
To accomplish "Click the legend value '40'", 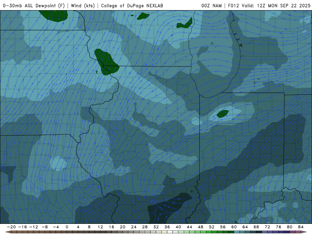I will tap(178, 227).
